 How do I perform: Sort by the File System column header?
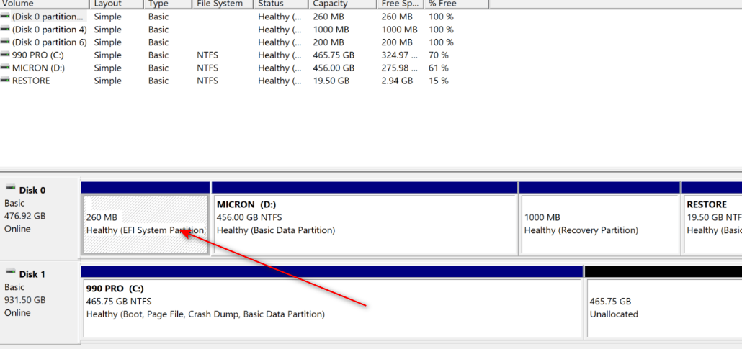223,4
